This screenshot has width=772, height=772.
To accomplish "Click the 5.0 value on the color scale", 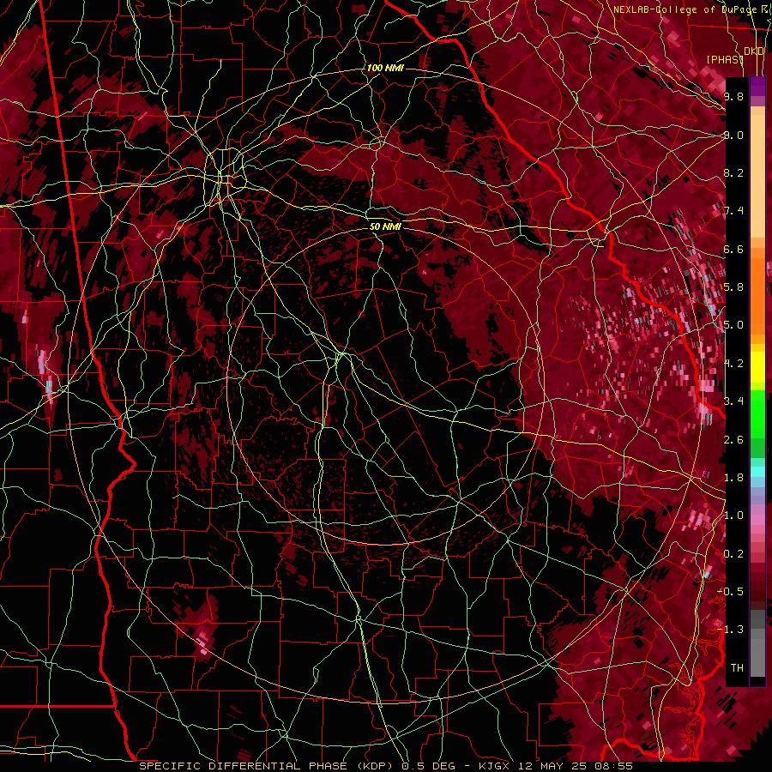I will tap(733, 325).
